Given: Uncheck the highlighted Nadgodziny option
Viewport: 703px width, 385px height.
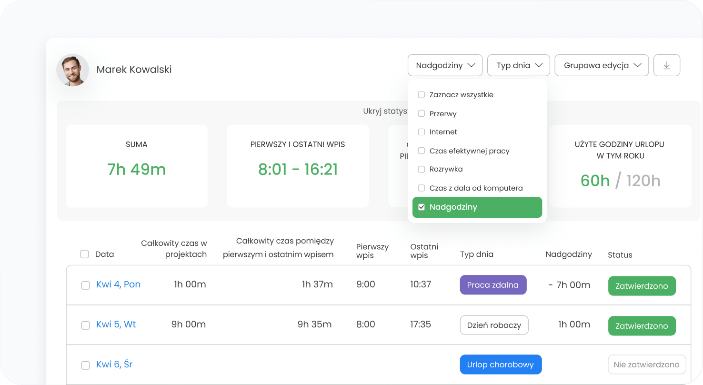Looking at the screenshot, I should coord(421,207).
